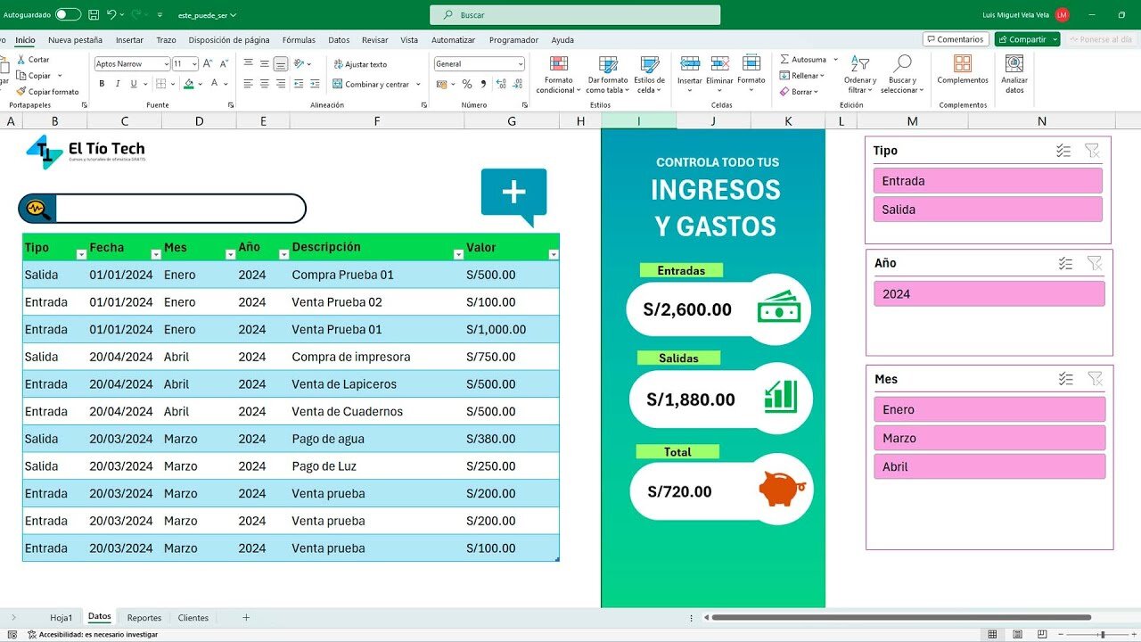Click the text orientation icon
The width and height of the screenshot is (1141, 642).
pyautogui.click(x=300, y=64)
